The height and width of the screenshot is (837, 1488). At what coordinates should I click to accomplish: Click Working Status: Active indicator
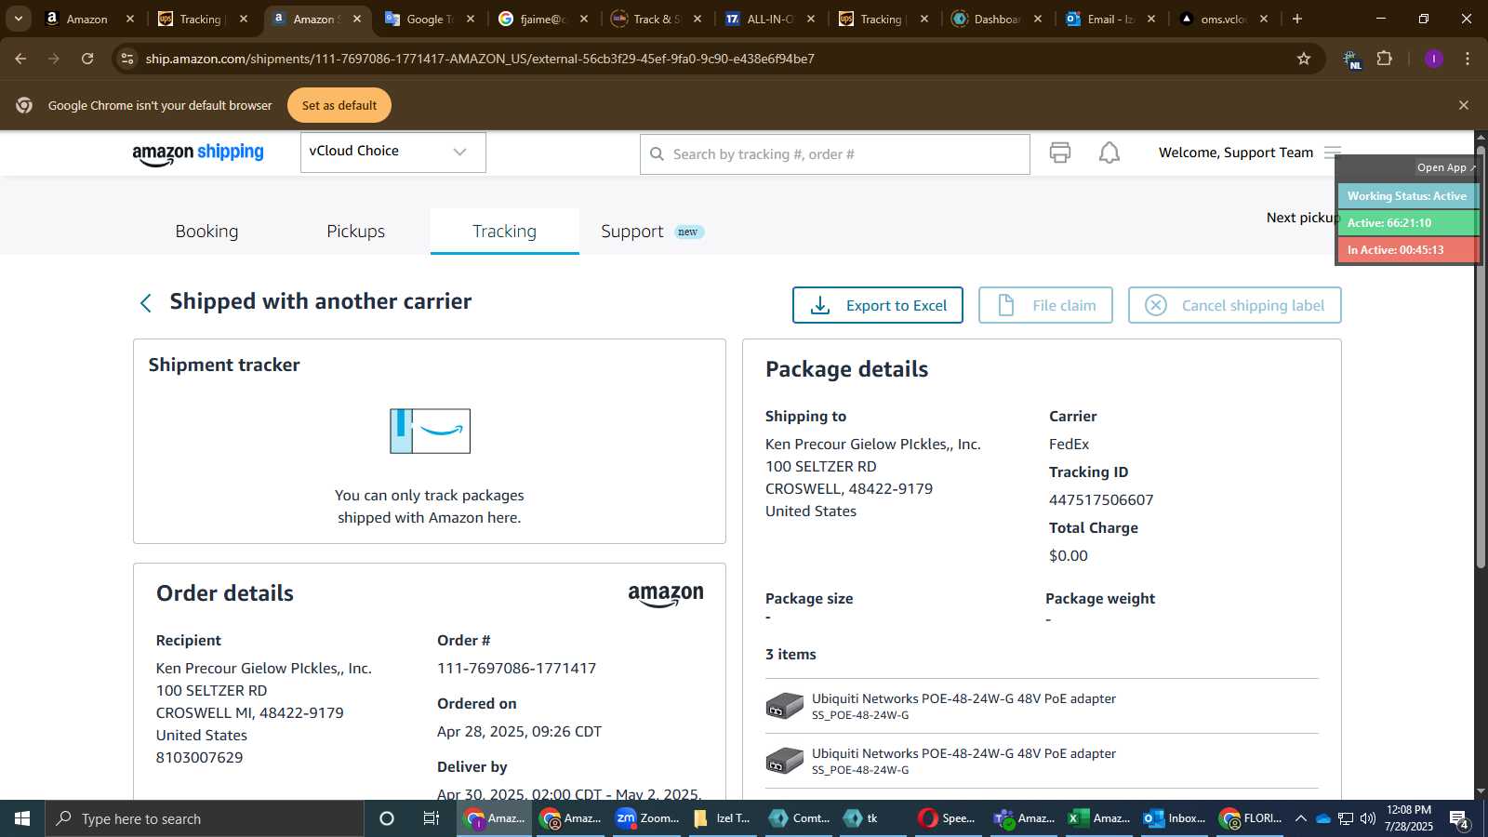pos(1407,196)
